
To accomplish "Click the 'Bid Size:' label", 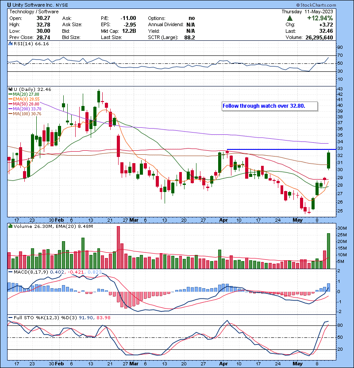I will coord(71,37).
